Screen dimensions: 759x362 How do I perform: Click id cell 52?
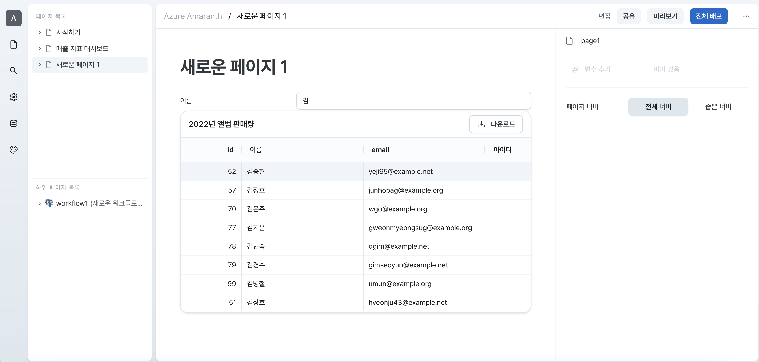point(232,171)
